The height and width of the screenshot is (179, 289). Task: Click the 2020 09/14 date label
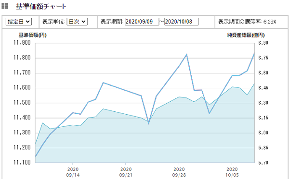pos(73,172)
